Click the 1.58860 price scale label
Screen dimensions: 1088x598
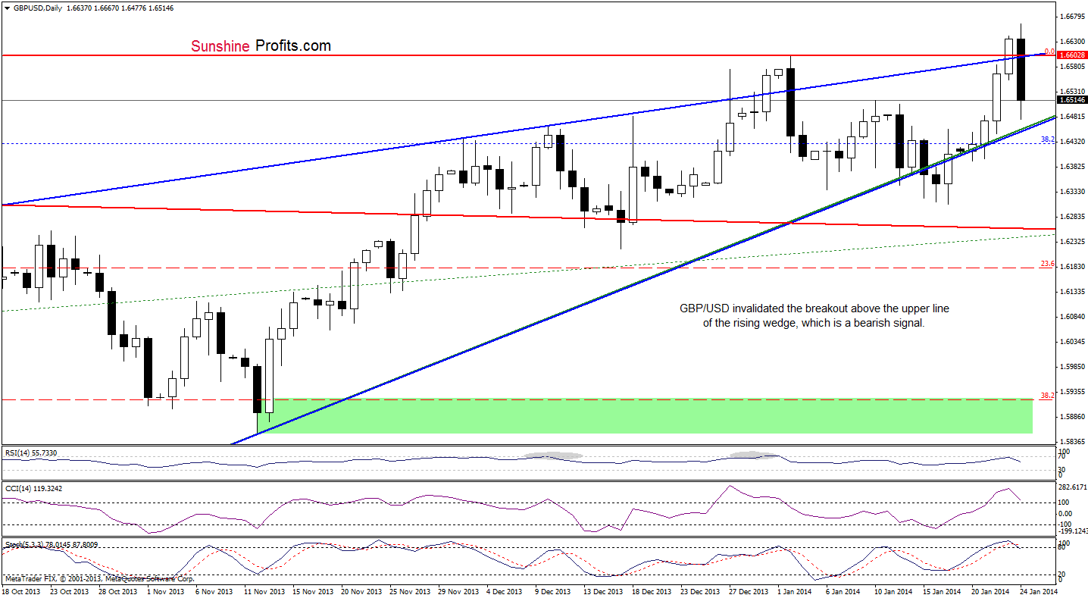[1071, 416]
